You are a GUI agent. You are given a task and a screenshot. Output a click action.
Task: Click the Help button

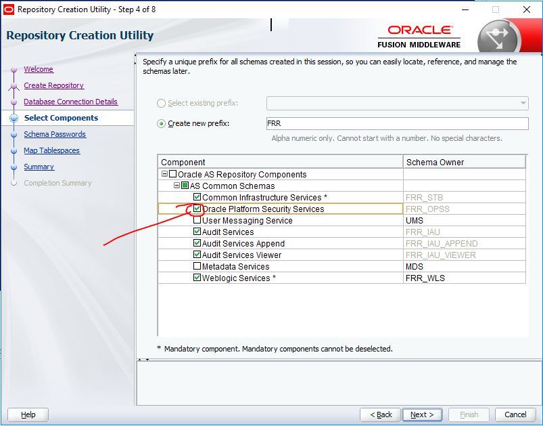pyautogui.click(x=27, y=414)
